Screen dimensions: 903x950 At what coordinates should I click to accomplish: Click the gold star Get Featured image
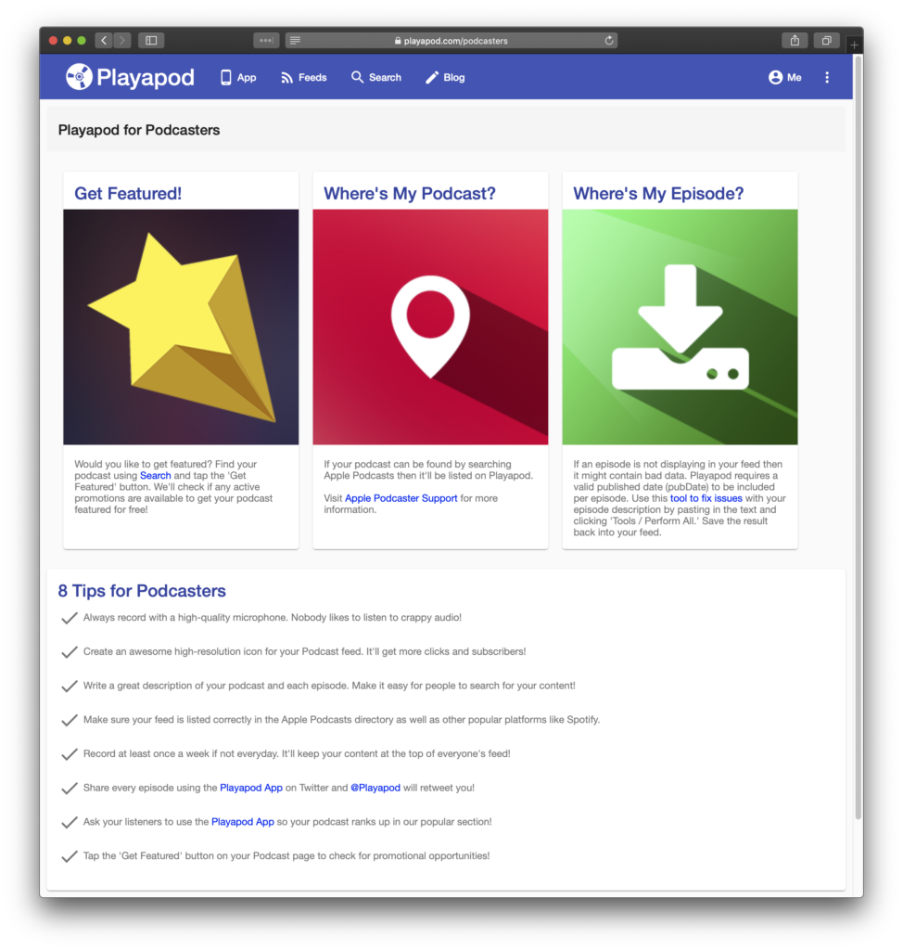coord(181,327)
